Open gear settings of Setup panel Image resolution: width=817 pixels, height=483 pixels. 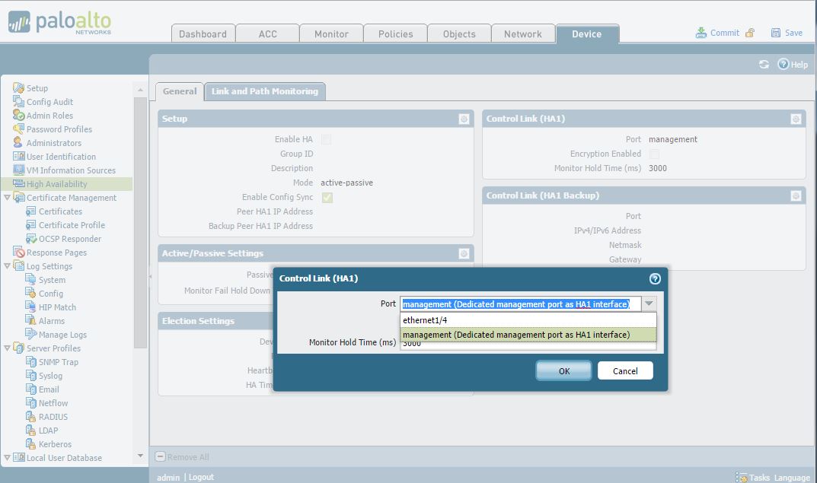pyautogui.click(x=464, y=119)
